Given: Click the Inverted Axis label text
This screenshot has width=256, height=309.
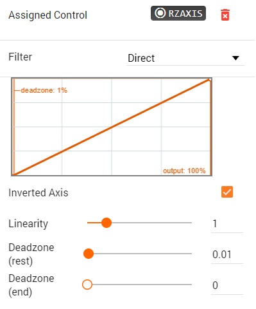Looking at the screenshot, I should [x=38, y=192].
